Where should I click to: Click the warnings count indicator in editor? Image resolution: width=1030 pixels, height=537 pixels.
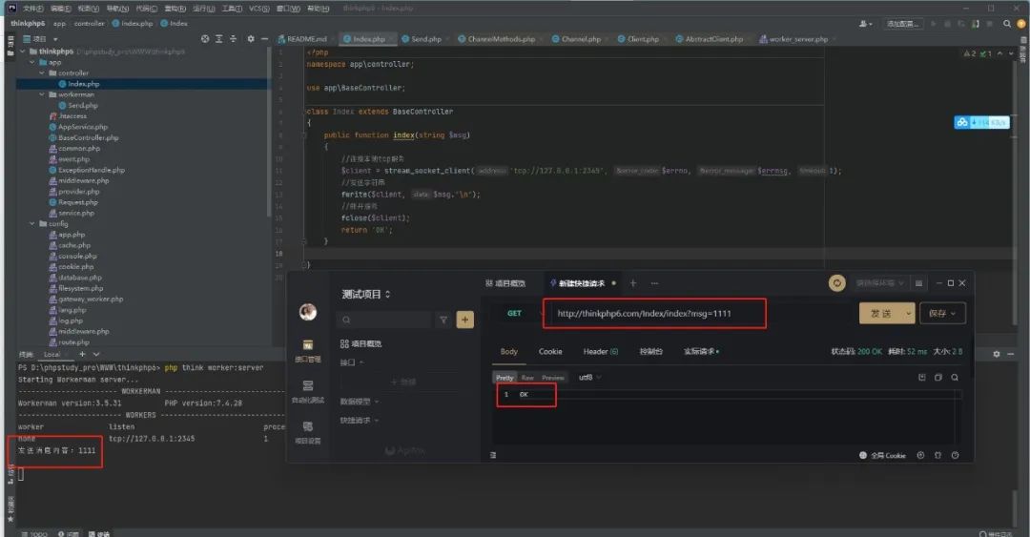tap(970, 53)
